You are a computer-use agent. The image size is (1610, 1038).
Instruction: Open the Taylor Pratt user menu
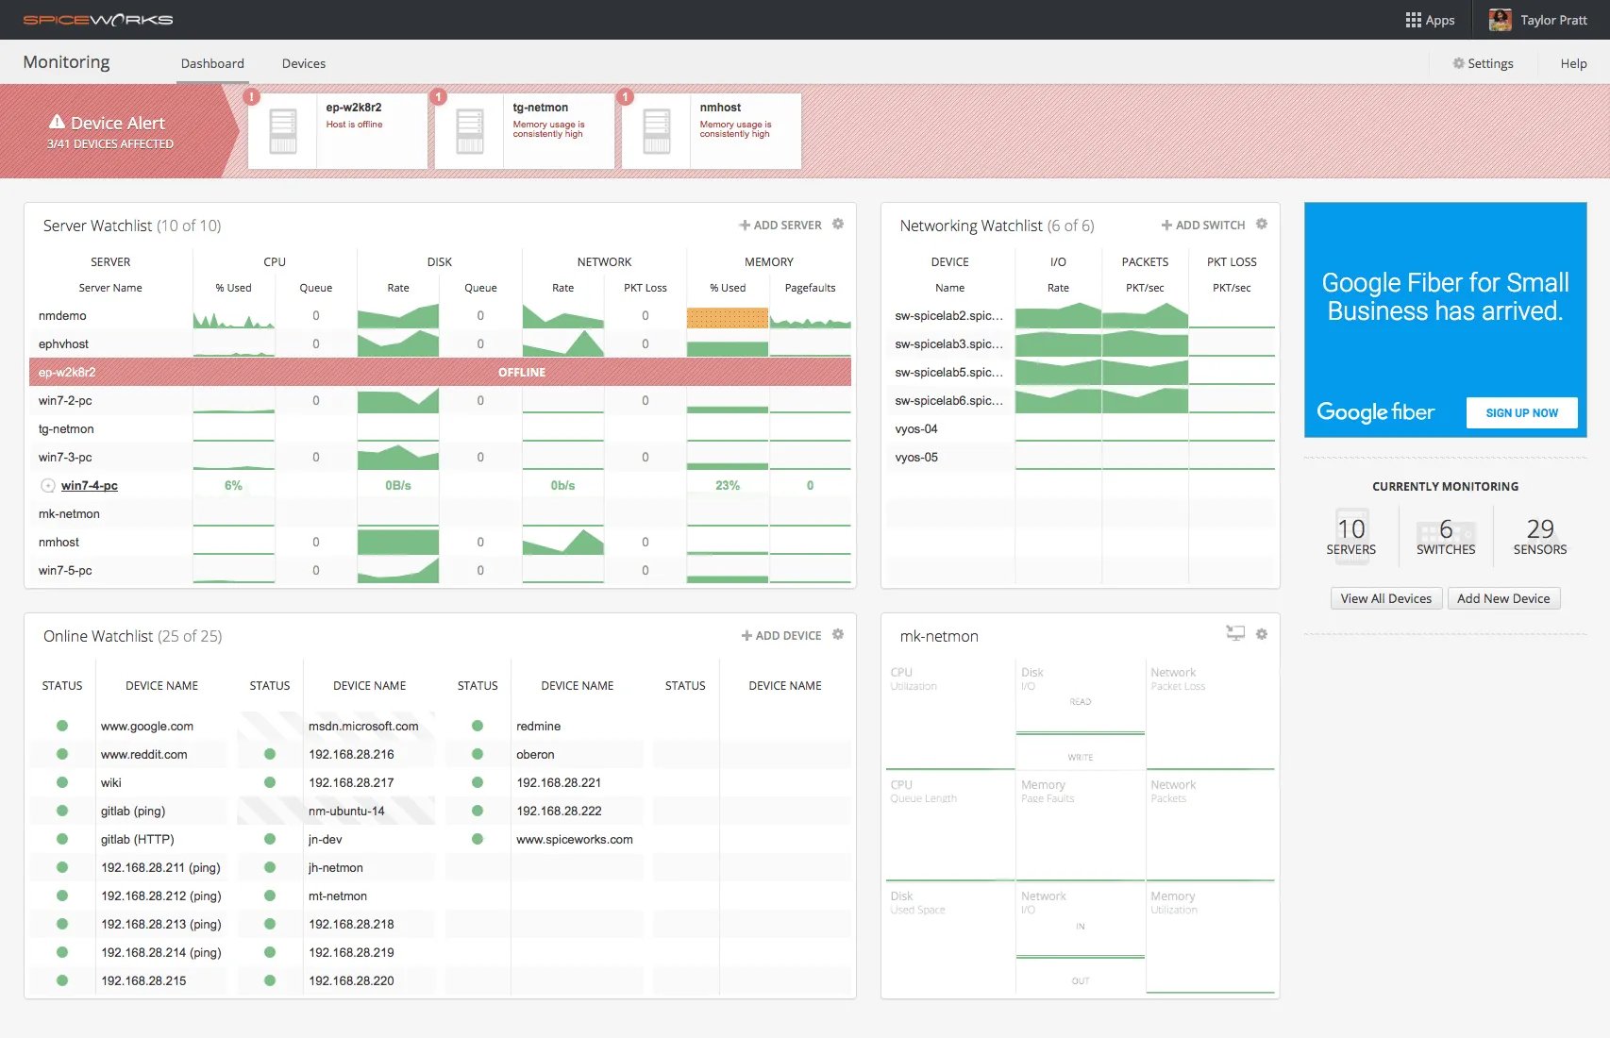click(1536, 19)
